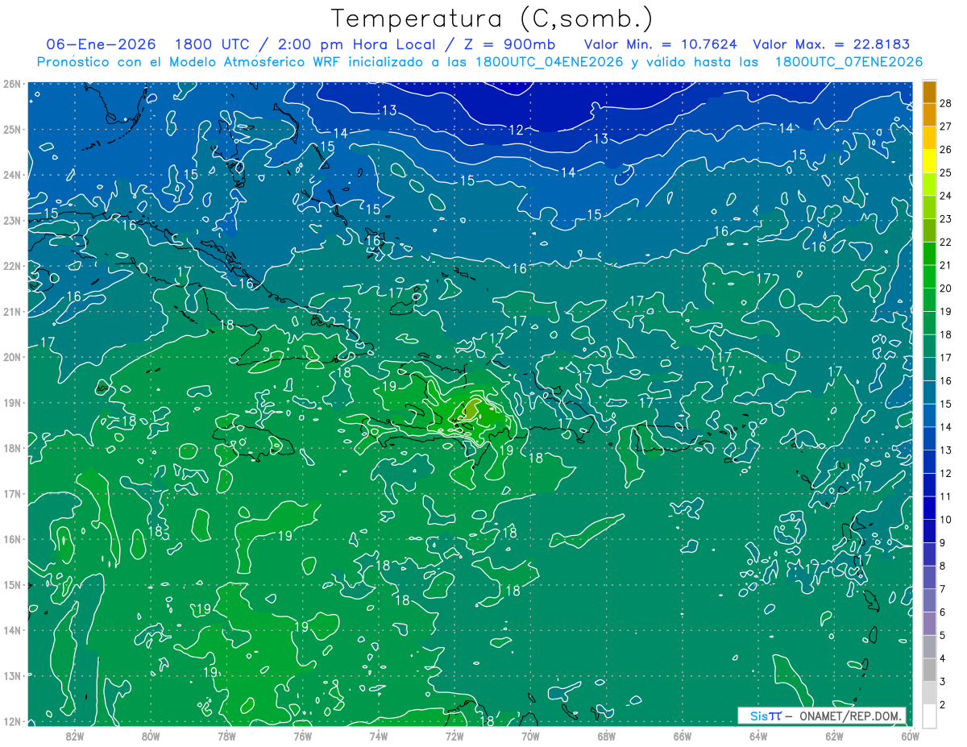Screen dimensions: 967x747
Task: Click the "80W" longitude axis label
Action: pos(151,736)
